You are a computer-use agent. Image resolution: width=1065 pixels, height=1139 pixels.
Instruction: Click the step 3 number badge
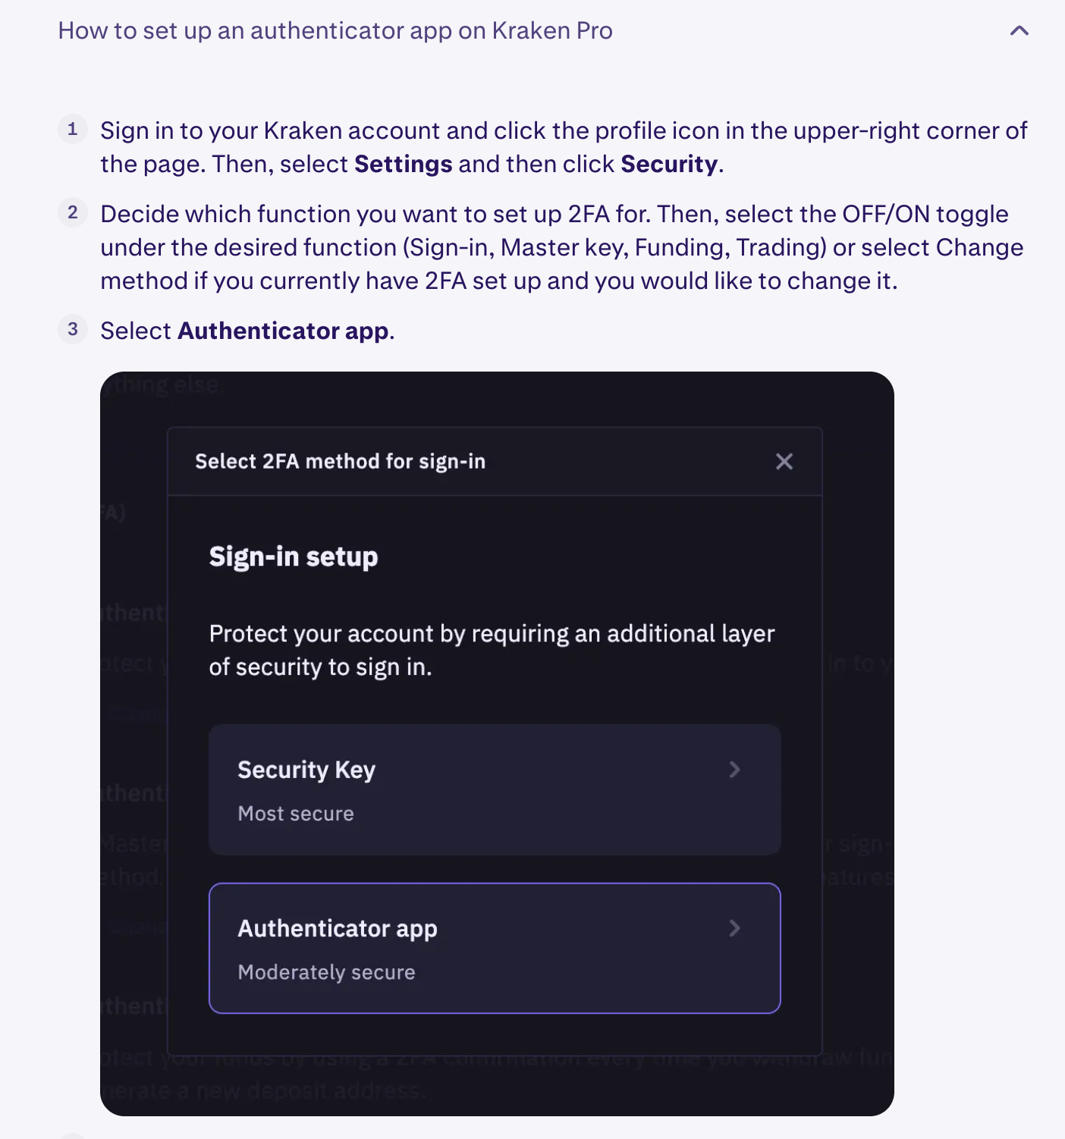point(73,329)
